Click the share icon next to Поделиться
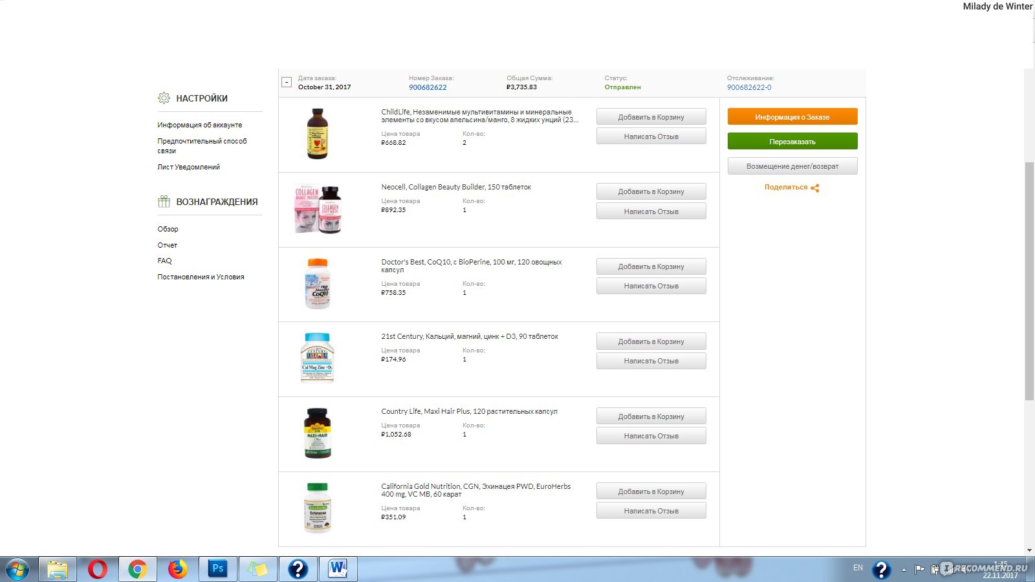1035x582 pixels. (x=815, y=188)
